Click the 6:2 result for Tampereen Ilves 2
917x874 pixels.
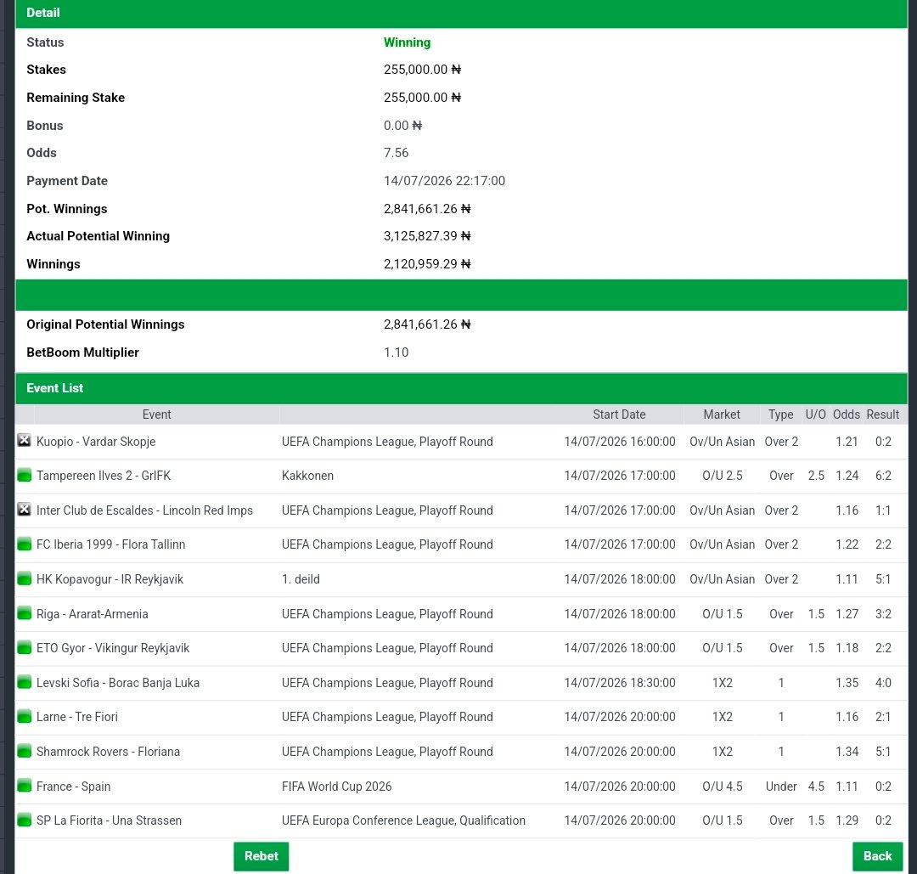click(x=883, y=476)
